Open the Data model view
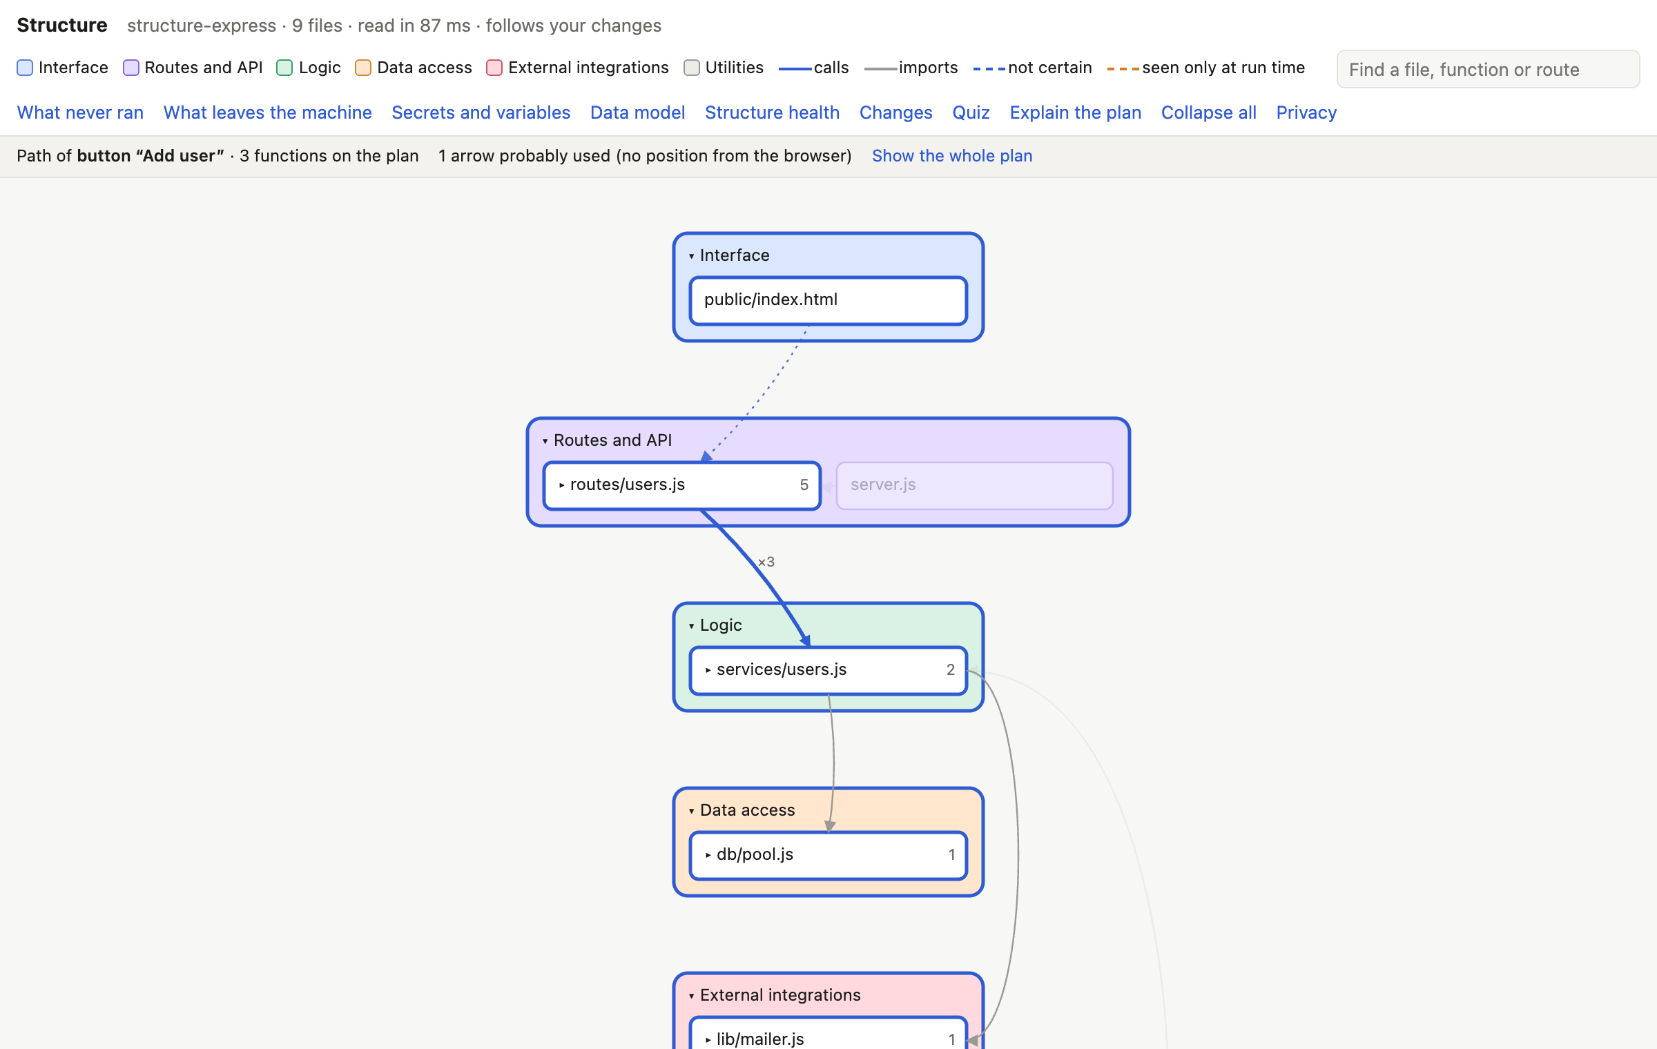Screen dimensions: 1657x1049 (638, 112)
